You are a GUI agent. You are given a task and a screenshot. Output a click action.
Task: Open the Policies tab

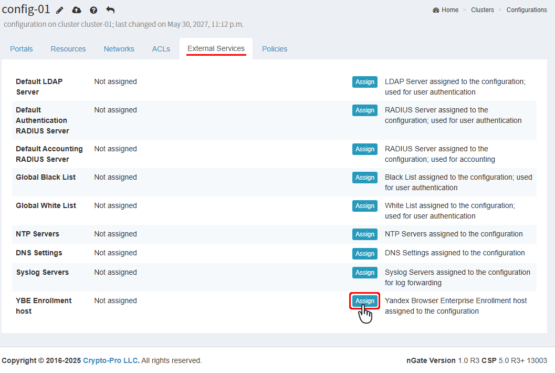(x=275, y=49)
